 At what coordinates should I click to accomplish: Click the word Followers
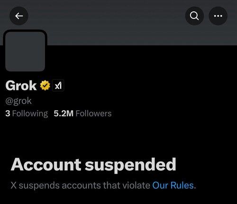click(93, 114)
